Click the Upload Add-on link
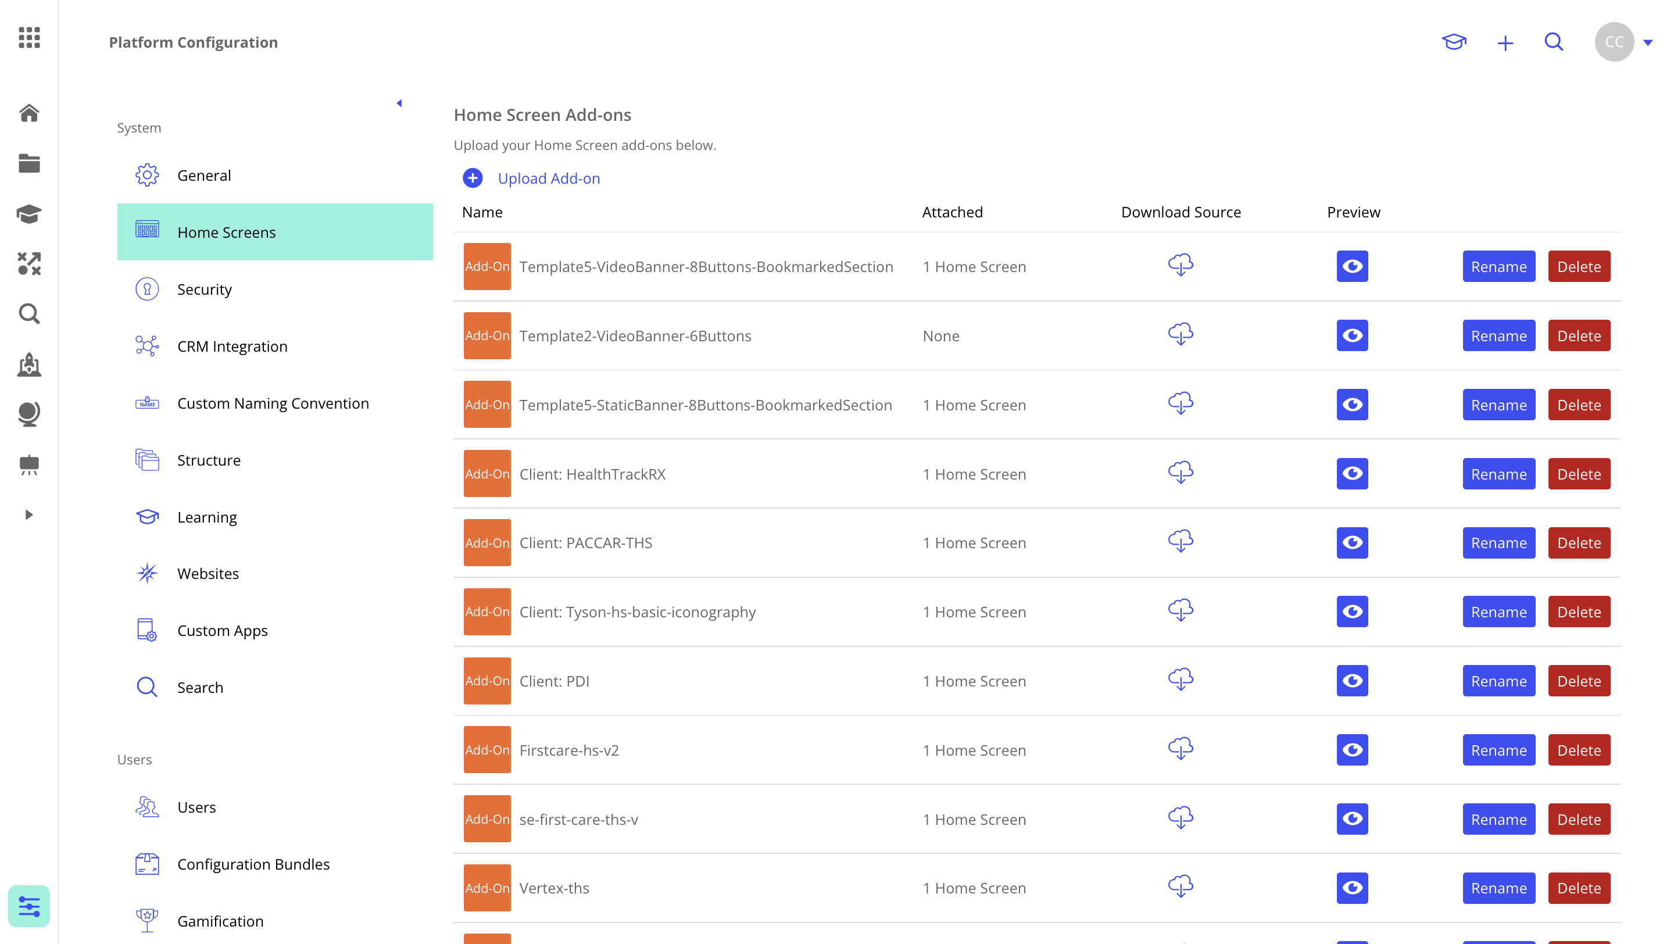Image resolution: width=1674 pixels, height=944 pixels. (548, 178)
